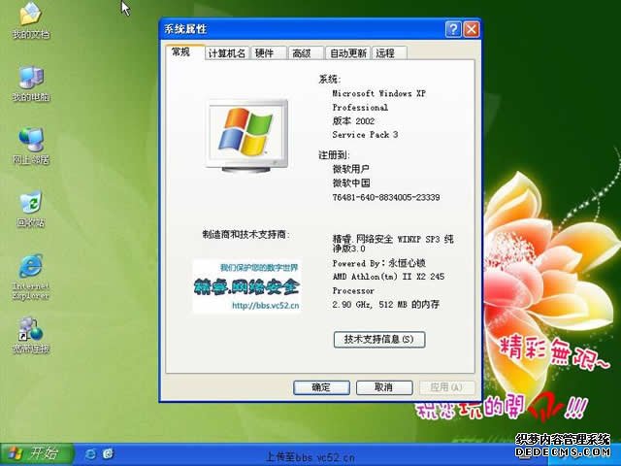Switch to the 常规 tab
The image size is (621, 466).
point(185,51)
